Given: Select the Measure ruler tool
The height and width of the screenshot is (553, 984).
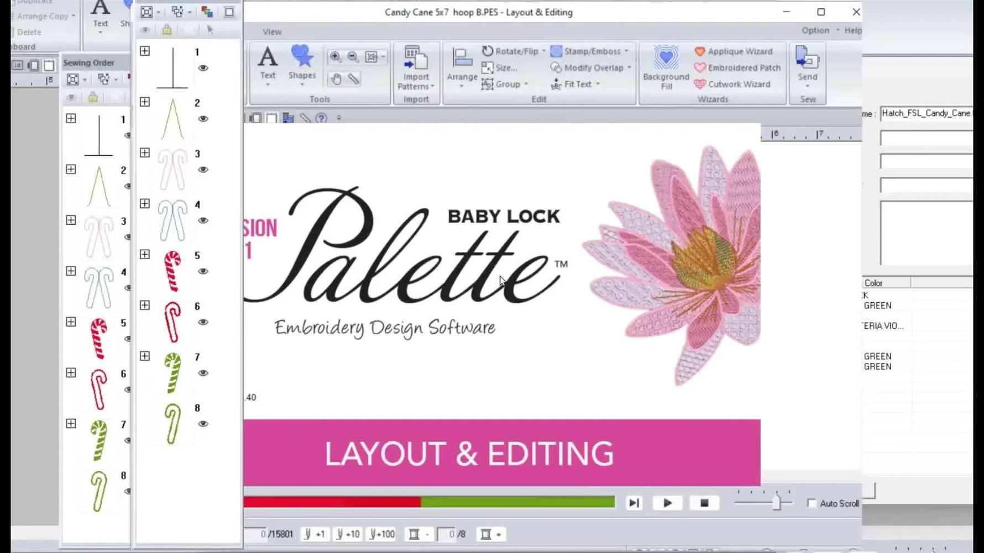Looking at the screenshot, I should tap(353, 79).
